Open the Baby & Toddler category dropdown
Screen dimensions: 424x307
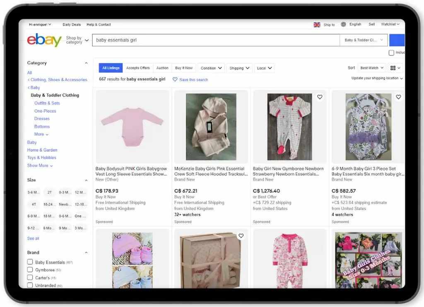point(364,40)
